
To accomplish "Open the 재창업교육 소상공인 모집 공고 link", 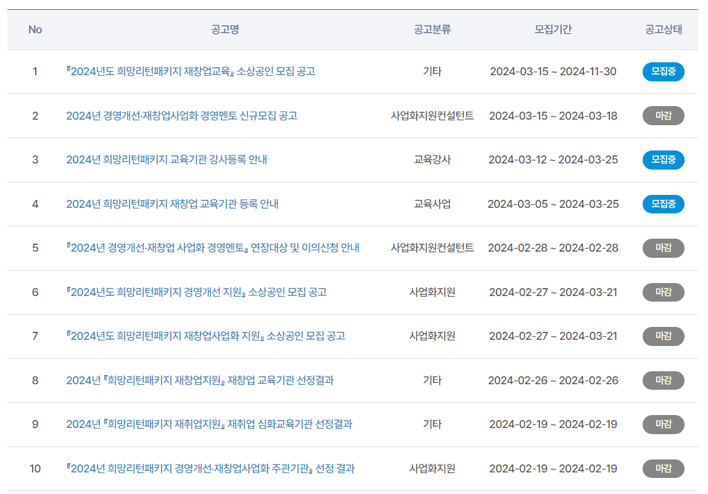I will pos(191,72).
